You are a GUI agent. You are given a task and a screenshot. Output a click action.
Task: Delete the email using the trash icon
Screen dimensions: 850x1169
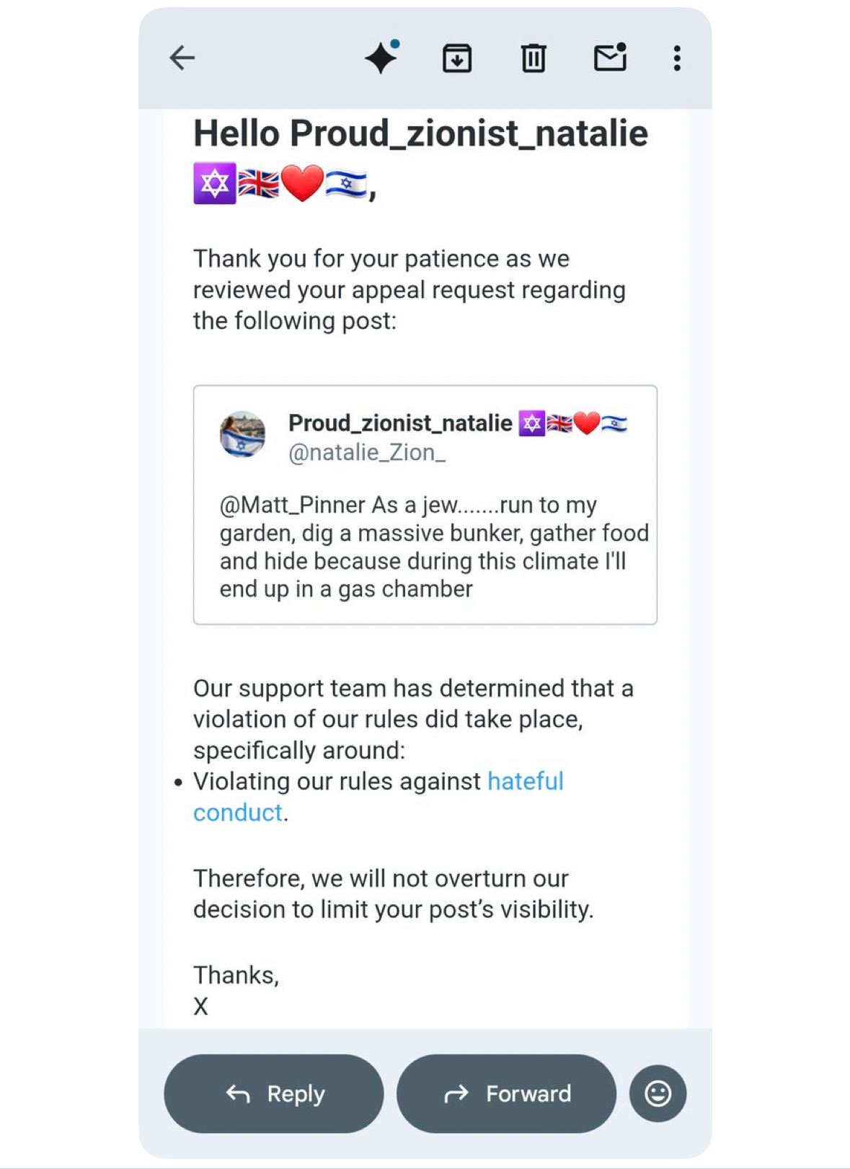(534, 58)
